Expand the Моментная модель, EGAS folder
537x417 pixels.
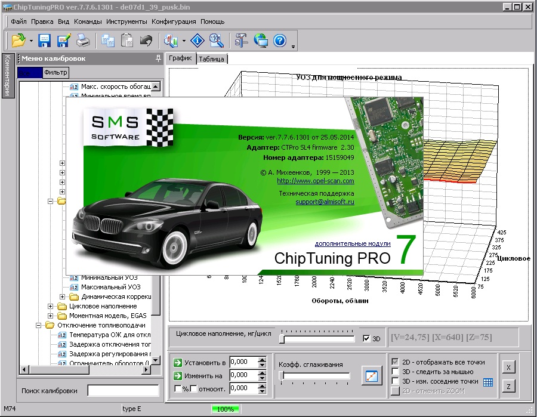pyautogui.click(x=50, y=316)
